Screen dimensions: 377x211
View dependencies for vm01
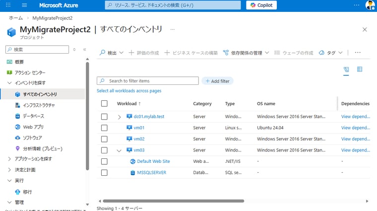(355, 128)
